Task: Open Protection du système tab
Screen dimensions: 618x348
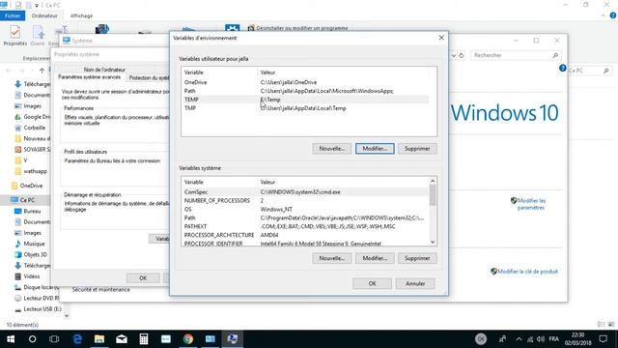Action: coord(149,78)
